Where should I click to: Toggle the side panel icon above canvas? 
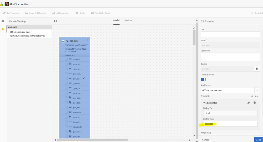click(55, 21)
